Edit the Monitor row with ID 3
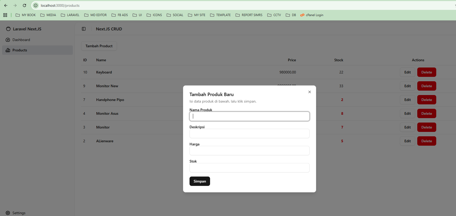456x216 pixels. [x=407, y=127]
